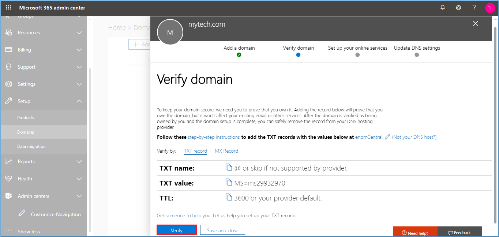Switch to the MX Record tab
The width and height of the screenshot is (499, 237).
226,151
